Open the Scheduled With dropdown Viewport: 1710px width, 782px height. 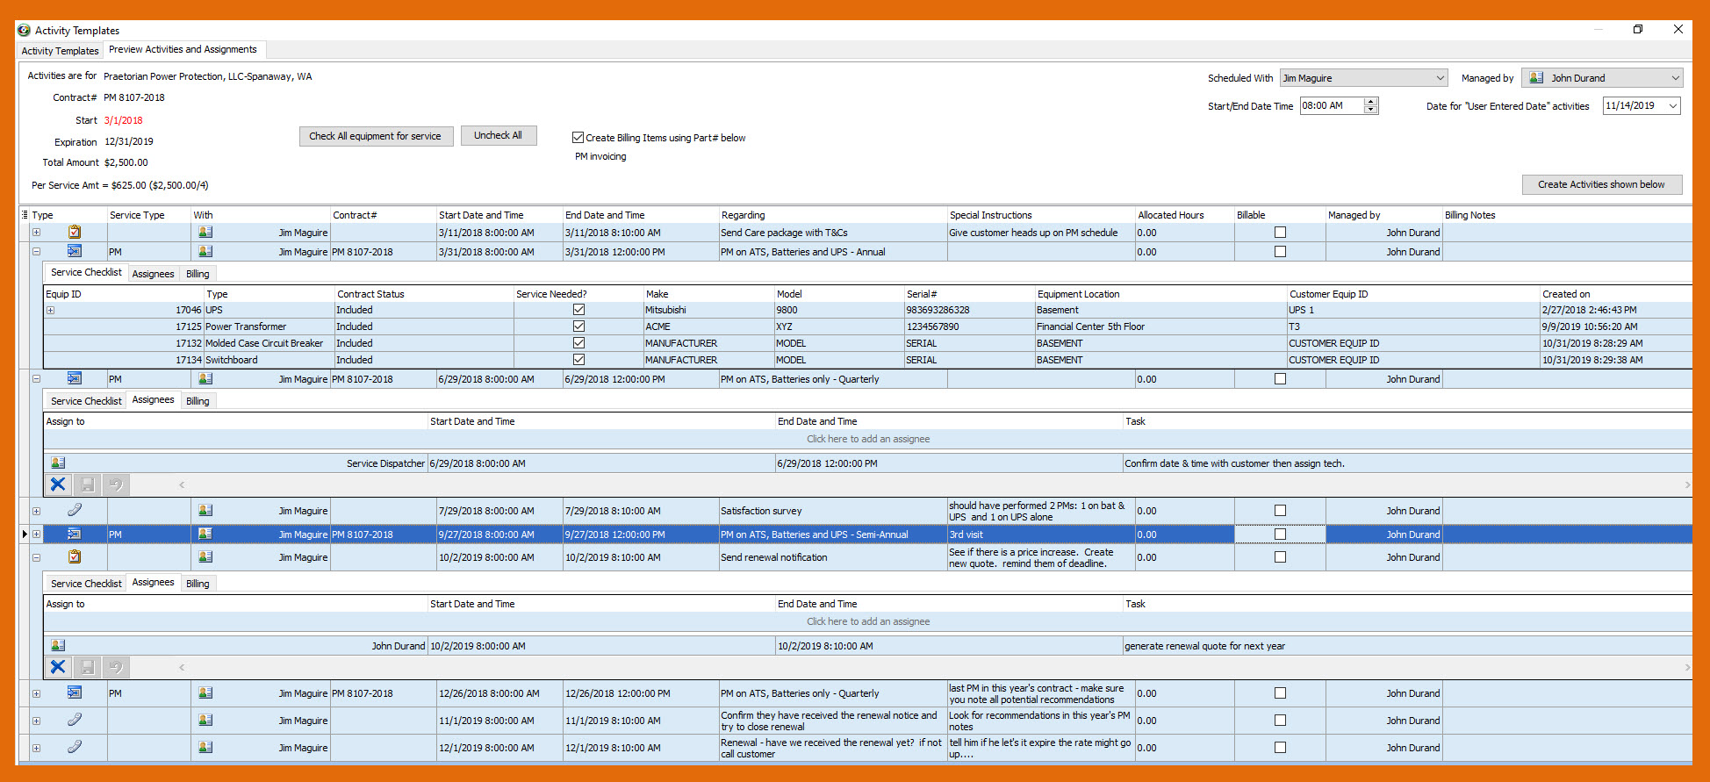pos(1440,78)
